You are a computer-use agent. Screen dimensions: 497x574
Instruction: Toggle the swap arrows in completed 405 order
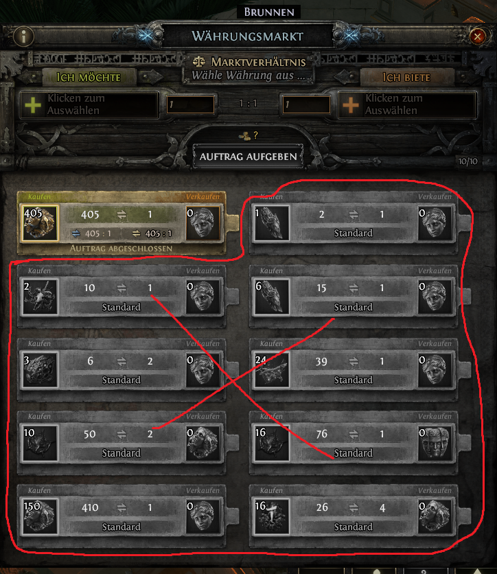tap(122, 214)
